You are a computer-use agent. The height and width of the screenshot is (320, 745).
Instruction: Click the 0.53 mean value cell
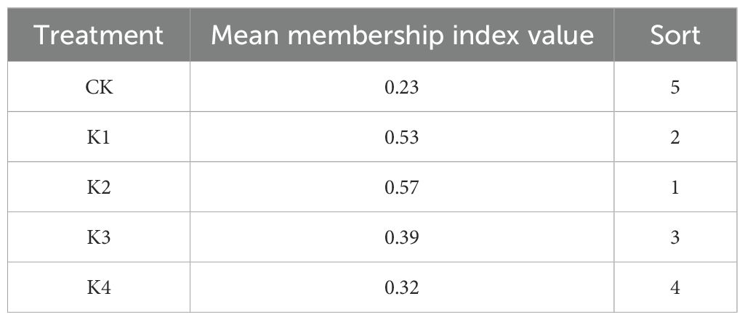tap(403, 137)
